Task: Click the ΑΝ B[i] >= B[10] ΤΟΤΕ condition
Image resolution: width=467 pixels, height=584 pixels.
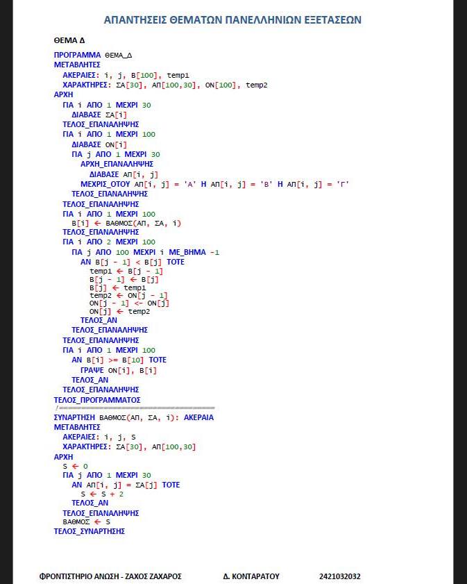Action: (119, 360)
